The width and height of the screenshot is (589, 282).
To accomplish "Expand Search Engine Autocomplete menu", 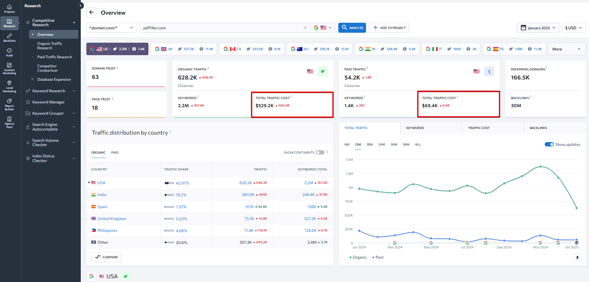I will point(74,127).
